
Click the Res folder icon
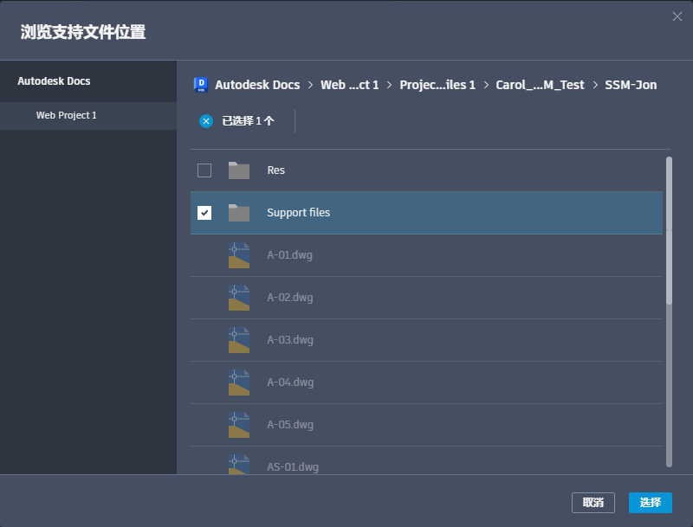239,170
